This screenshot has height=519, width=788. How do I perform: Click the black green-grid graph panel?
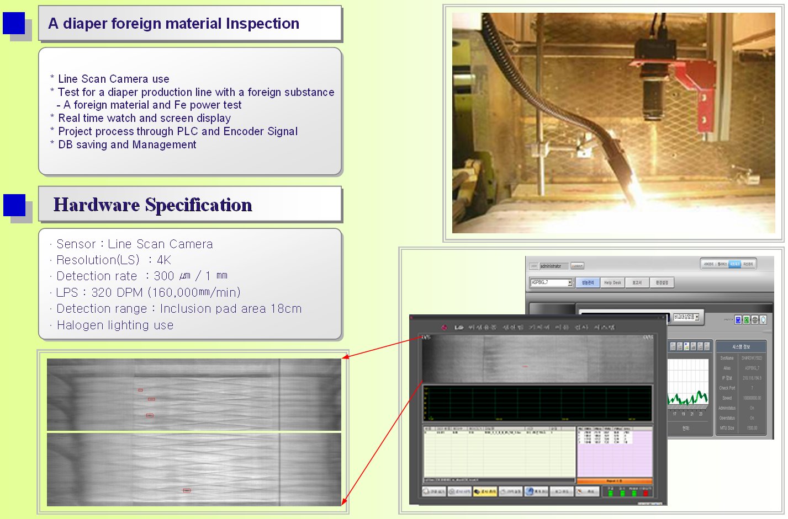pyautogui.click(x=538, y=403)
